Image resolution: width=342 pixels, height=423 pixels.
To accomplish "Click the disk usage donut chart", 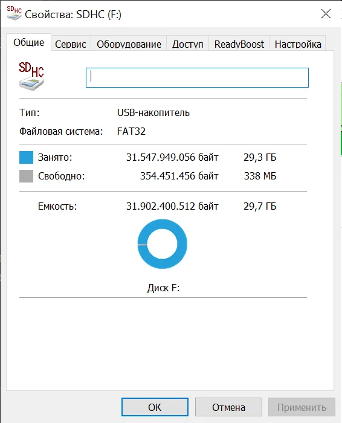I will [162, 244].
